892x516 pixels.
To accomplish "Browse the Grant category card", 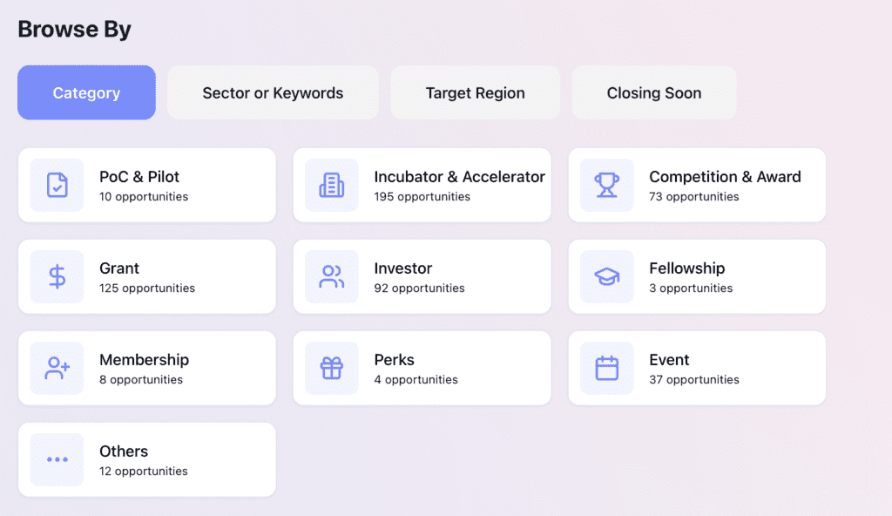I will 146,276.
